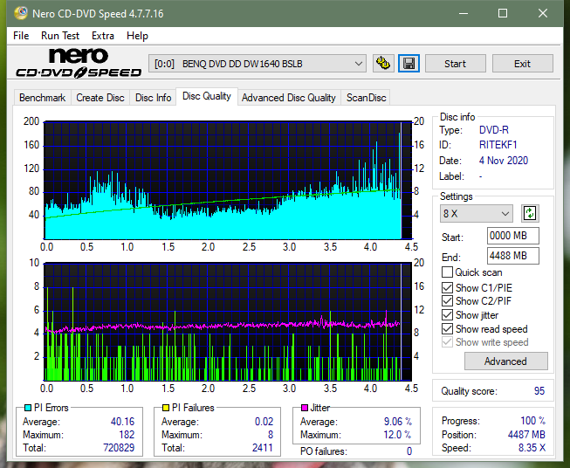570x468 pixels.
Task: Click the yellow PI Failures legend swatch
Action: (x=166, y=408)
